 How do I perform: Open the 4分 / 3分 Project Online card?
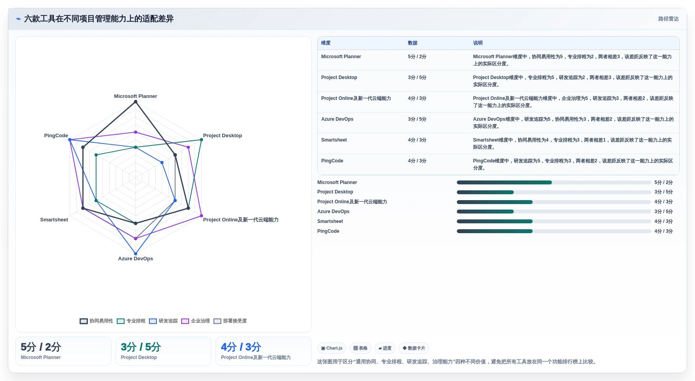[x=263, y=351]
